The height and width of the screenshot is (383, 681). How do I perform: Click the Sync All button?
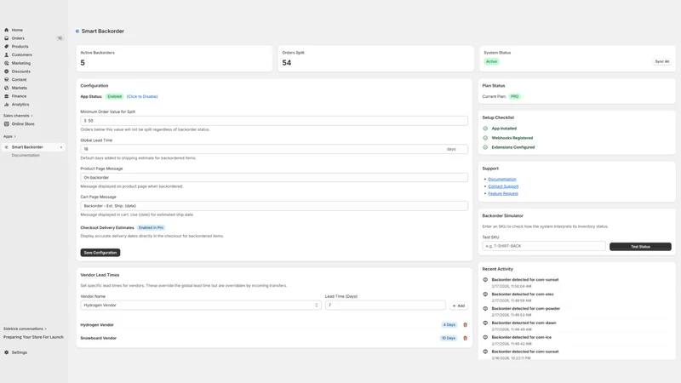[662, 61]
